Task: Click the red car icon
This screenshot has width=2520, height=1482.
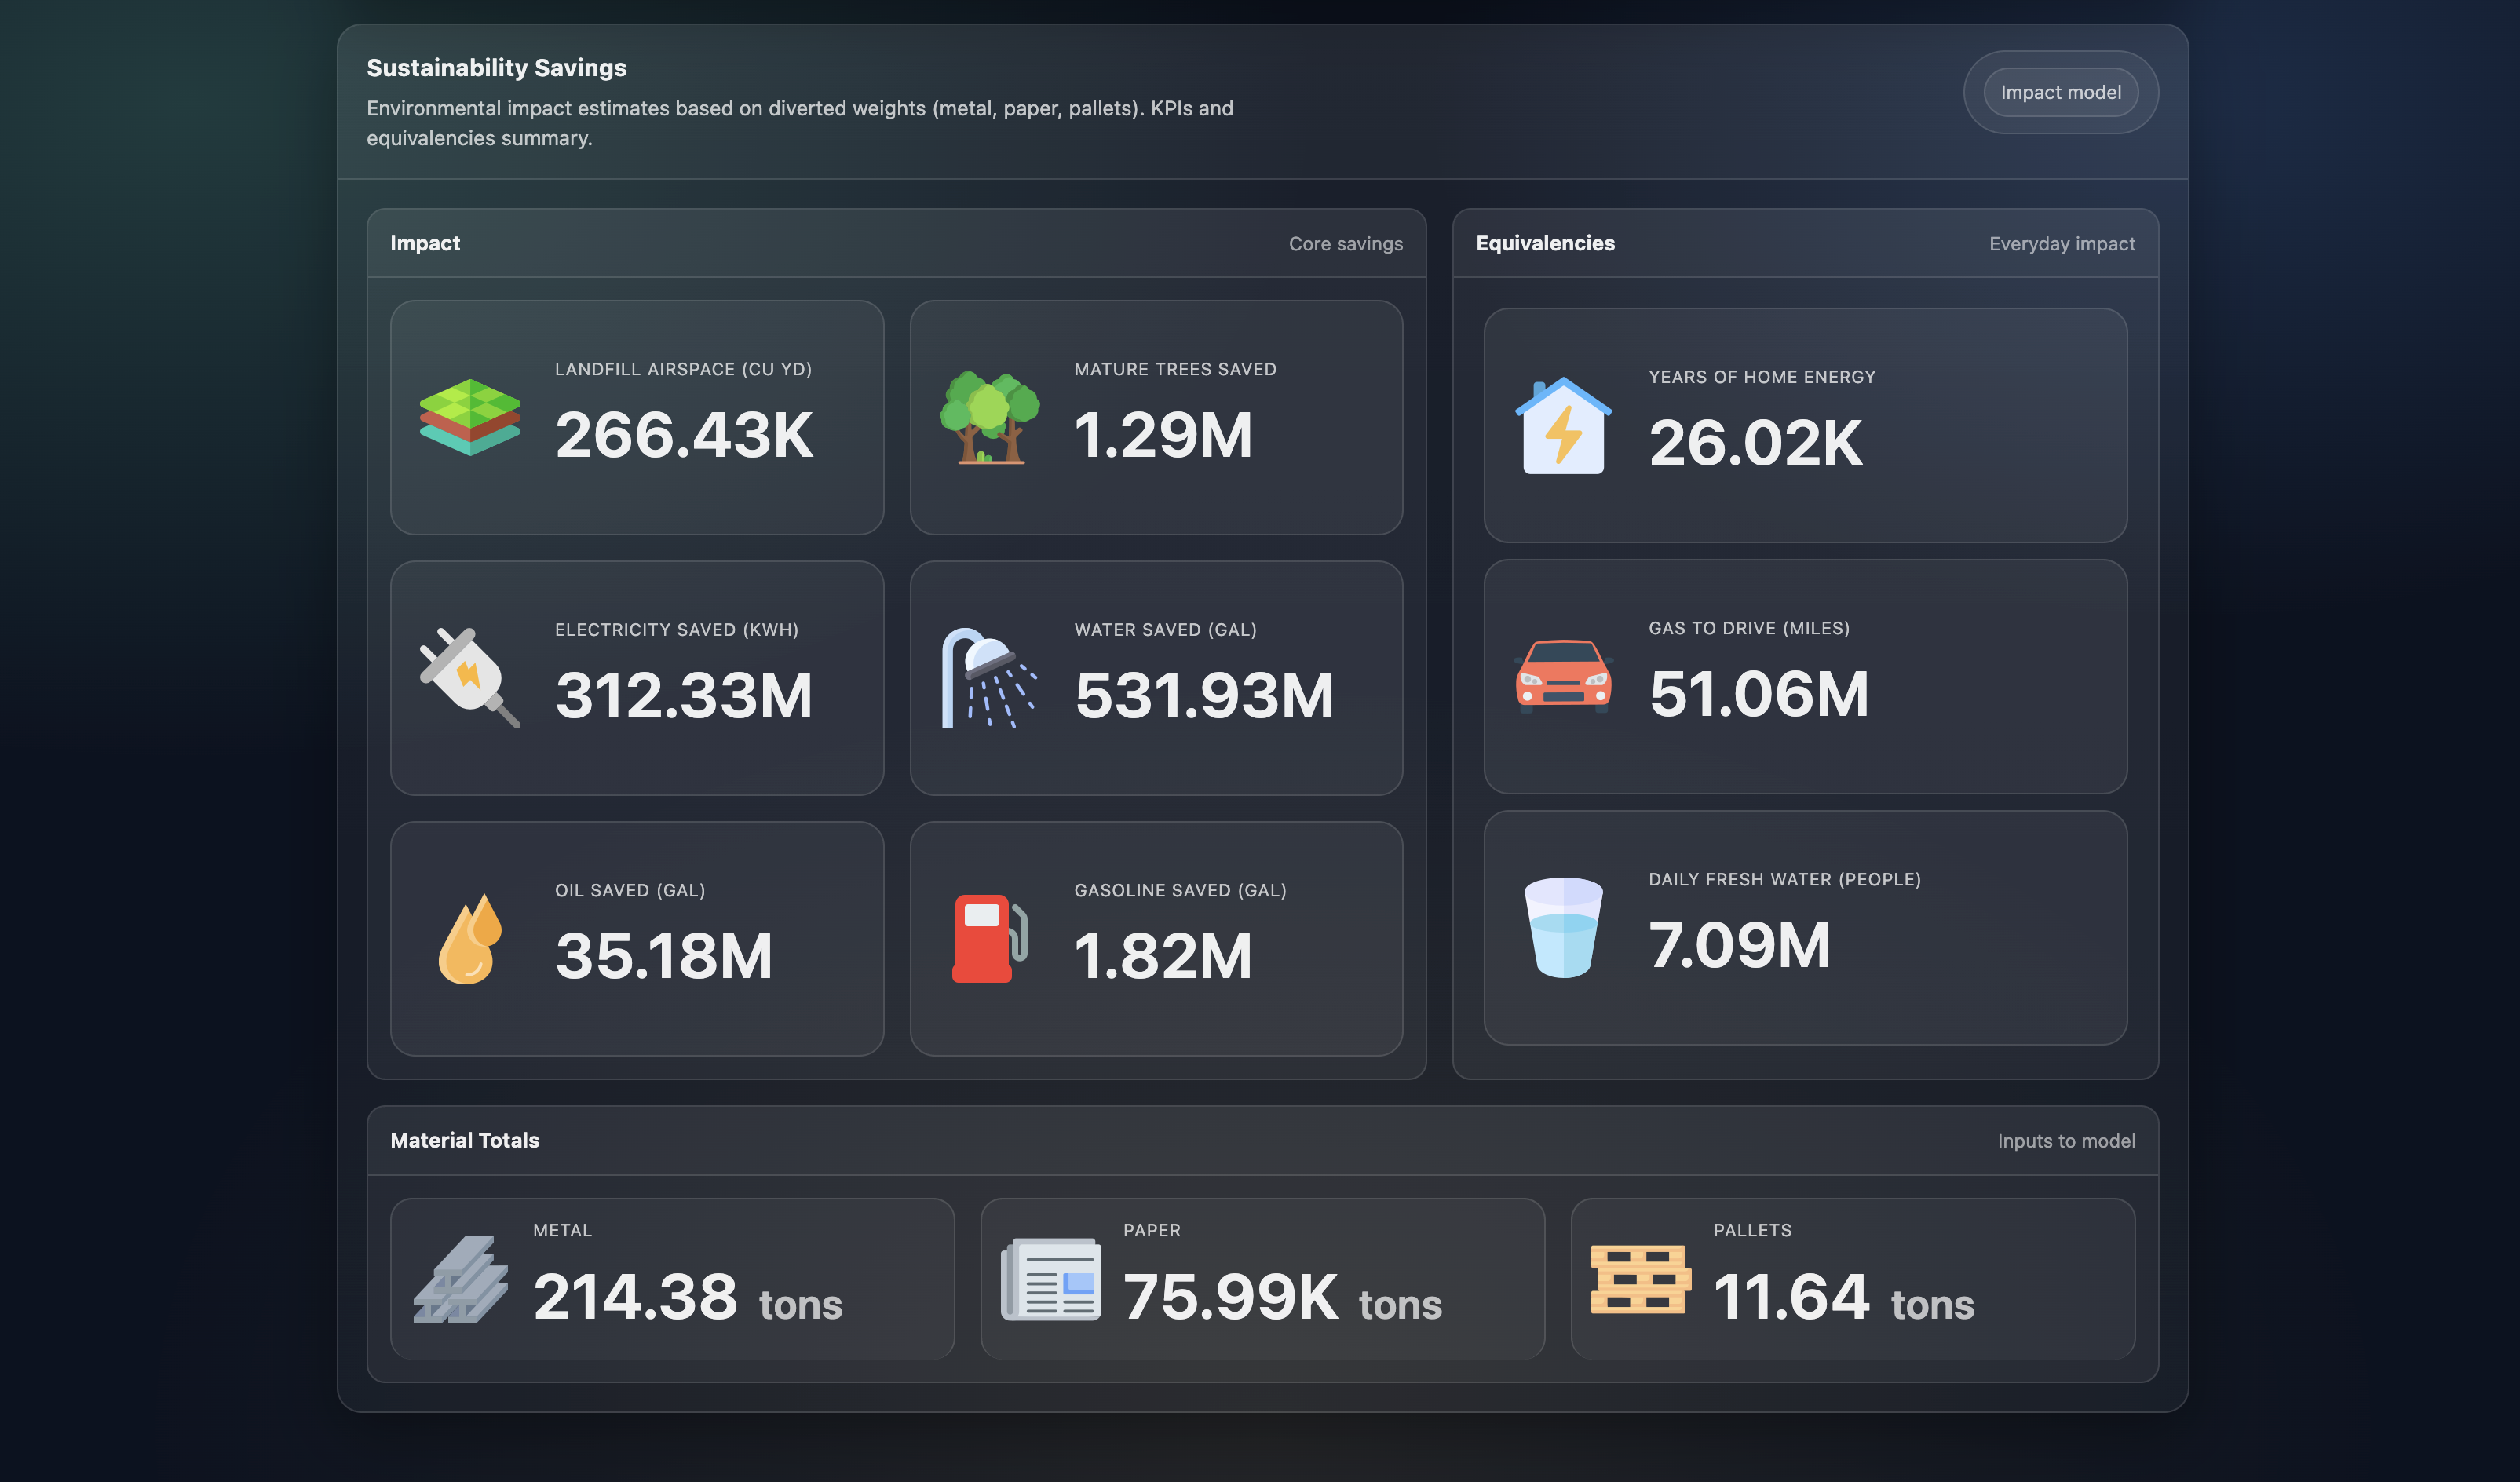Action: [1563, 676]
